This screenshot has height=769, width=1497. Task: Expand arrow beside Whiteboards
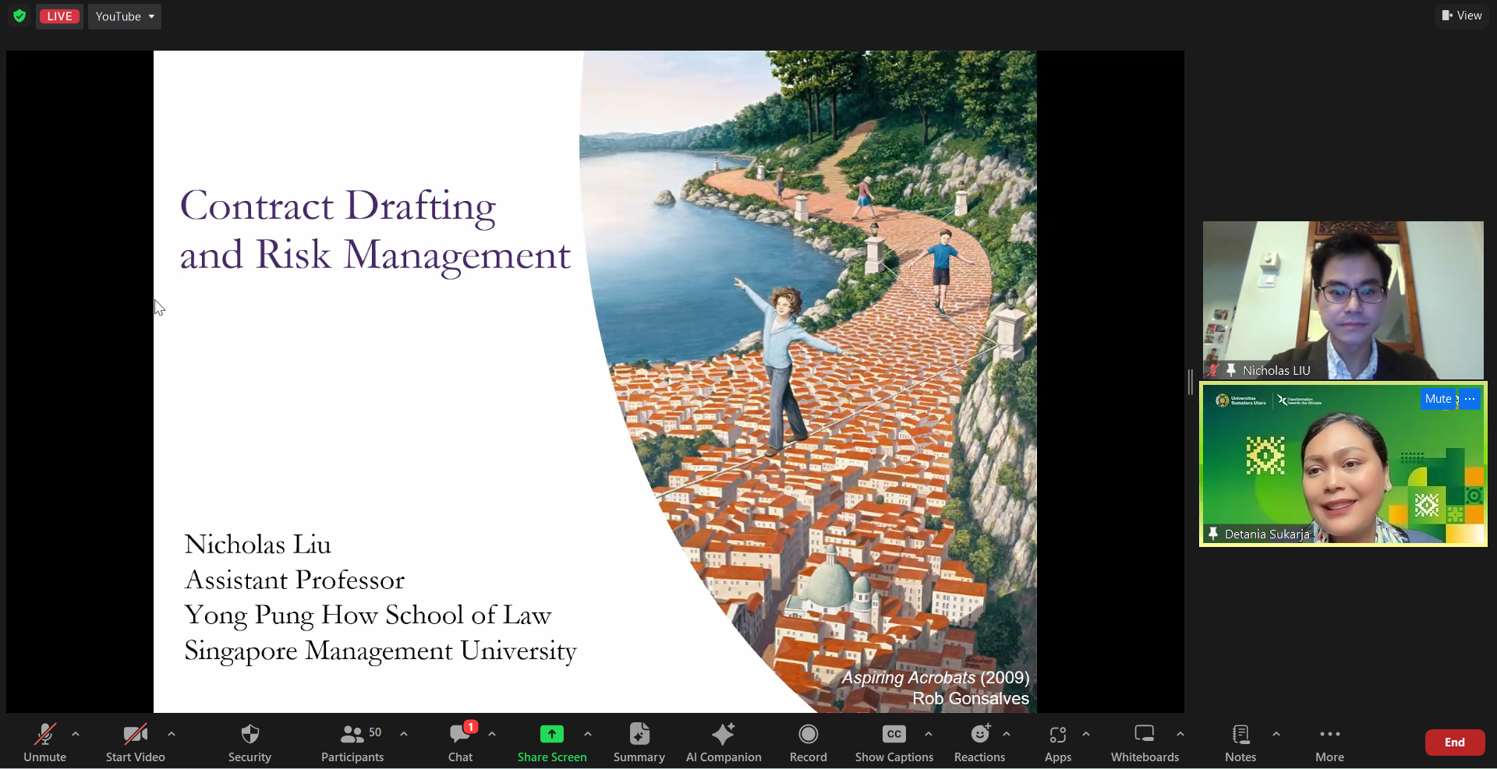[x=1180, y=734]
